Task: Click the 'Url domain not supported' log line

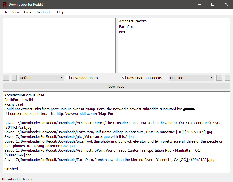Action: [60, 114]
